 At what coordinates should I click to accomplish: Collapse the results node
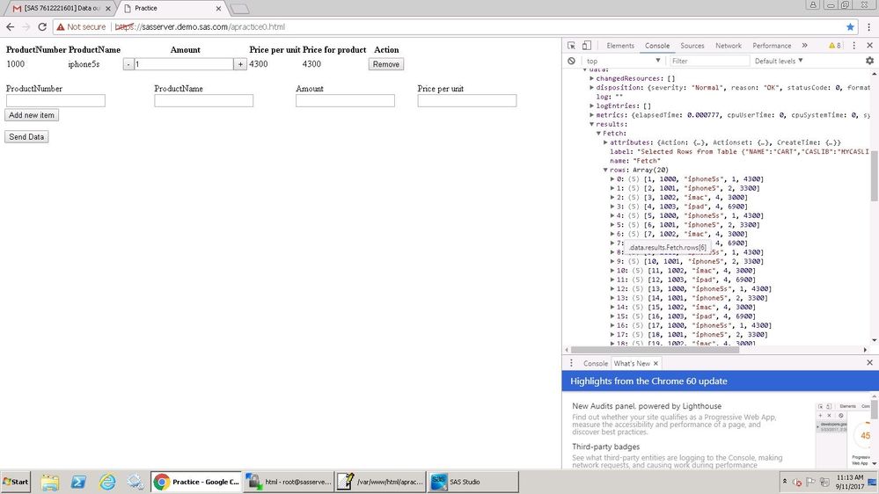click(x=591, y=124)
